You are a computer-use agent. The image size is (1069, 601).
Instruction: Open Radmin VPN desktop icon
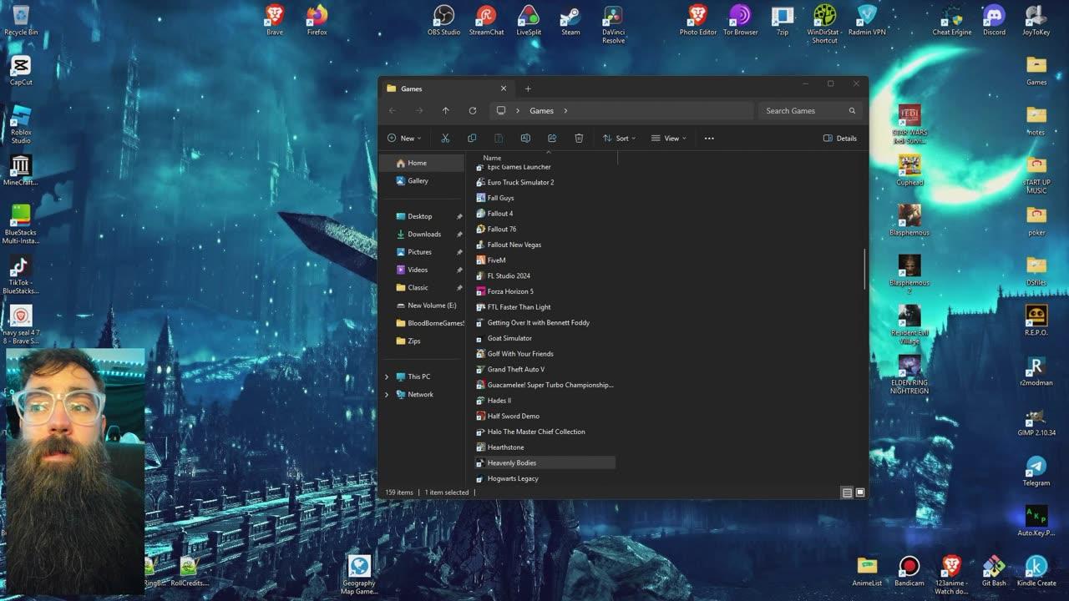(x=867, y=21)
